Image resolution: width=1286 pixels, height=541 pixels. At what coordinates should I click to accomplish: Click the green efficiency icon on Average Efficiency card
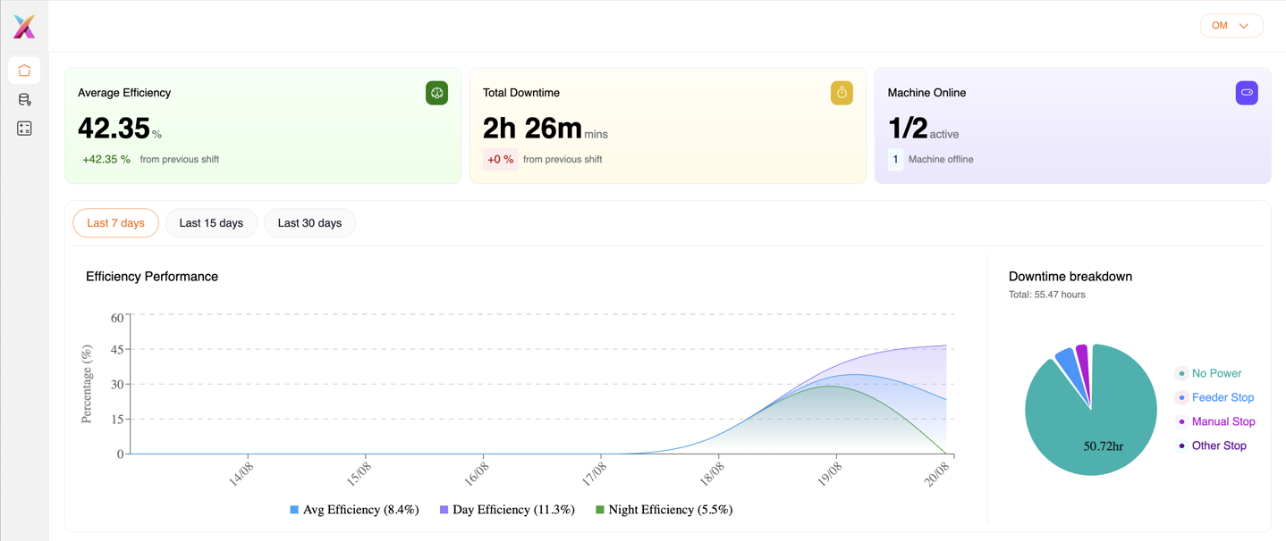click(436, 92)
